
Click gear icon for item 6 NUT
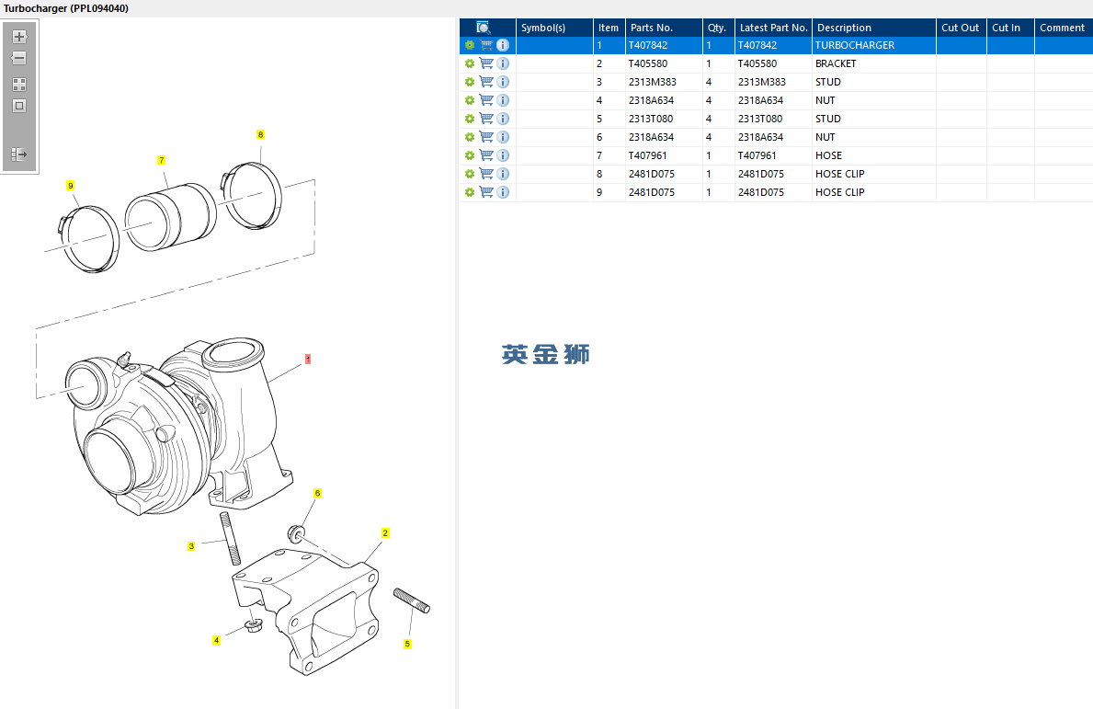470,137
